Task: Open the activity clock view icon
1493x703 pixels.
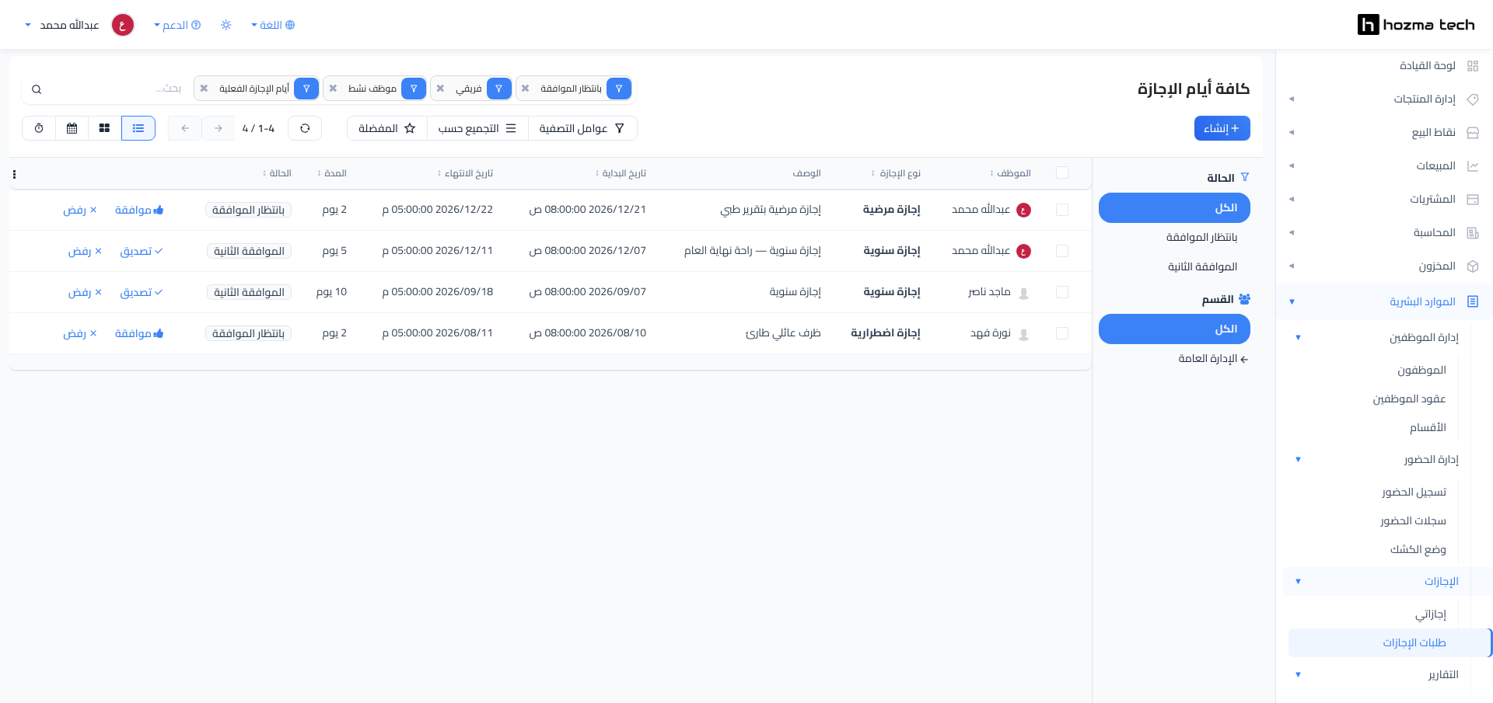Action: click(39, 128)
